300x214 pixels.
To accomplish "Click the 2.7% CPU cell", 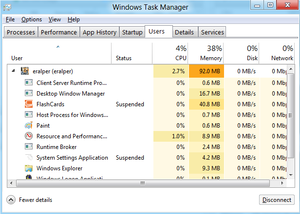I will [171, 71].
